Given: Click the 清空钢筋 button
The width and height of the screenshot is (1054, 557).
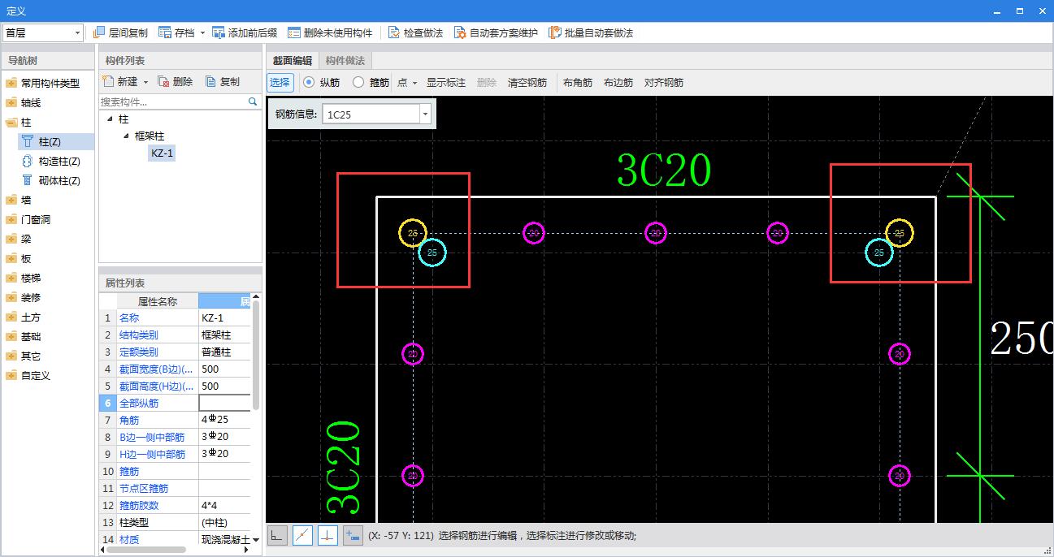Looking at the screenshot, I should 527,82.
